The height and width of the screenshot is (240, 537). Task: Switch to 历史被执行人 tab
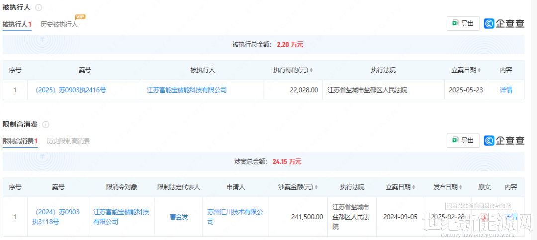pos(59,25)
